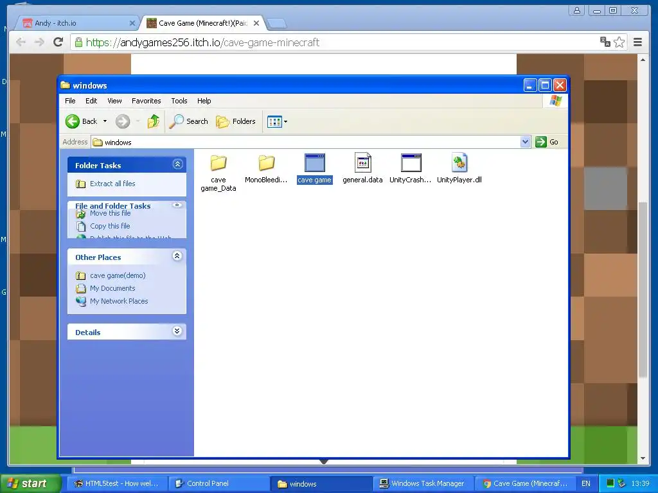Bookmark this page with star icon
The image size is (658, 493).
click(x=619, y=42)
